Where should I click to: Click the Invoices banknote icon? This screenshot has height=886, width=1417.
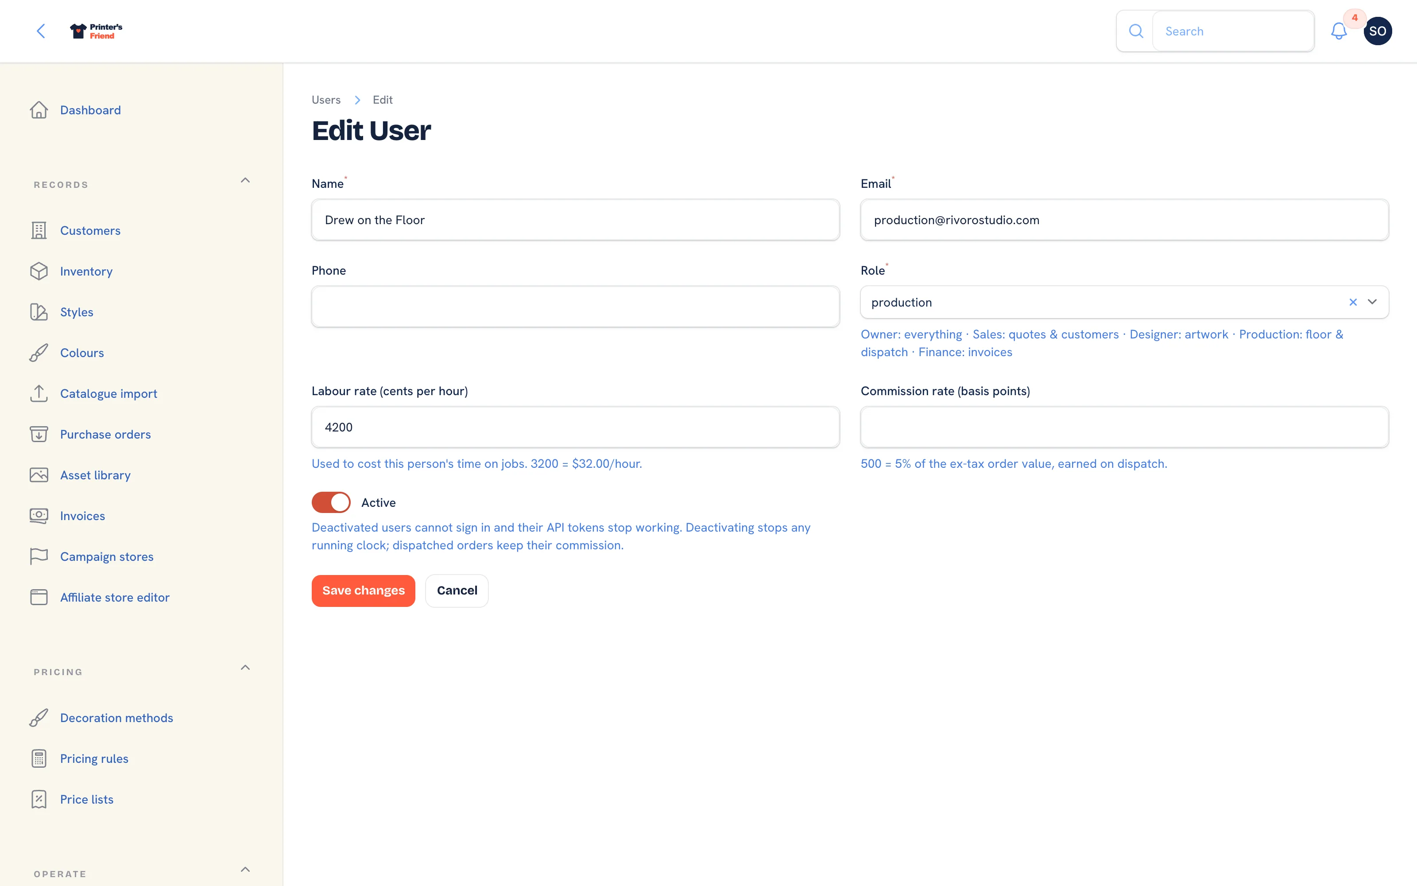pos(39,516)
